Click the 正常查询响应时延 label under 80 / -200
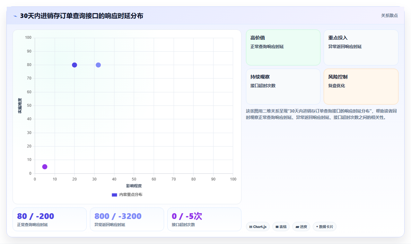 (32, 225)
